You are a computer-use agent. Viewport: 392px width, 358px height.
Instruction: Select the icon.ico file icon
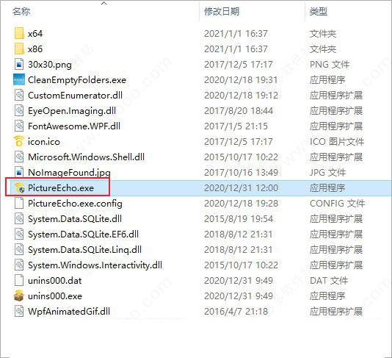pos(19,141)
